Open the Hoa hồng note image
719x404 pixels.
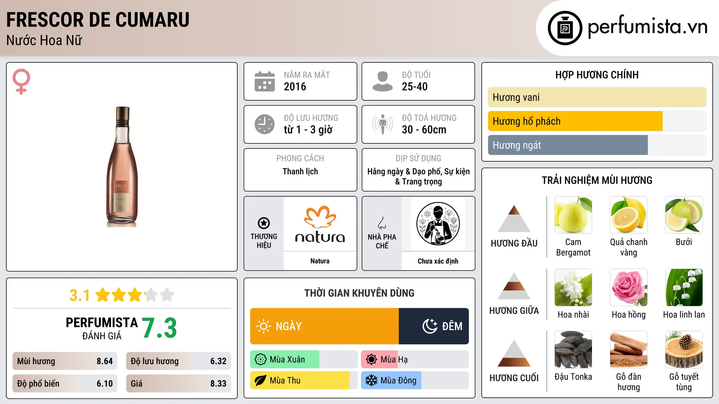tap(628, 288)
